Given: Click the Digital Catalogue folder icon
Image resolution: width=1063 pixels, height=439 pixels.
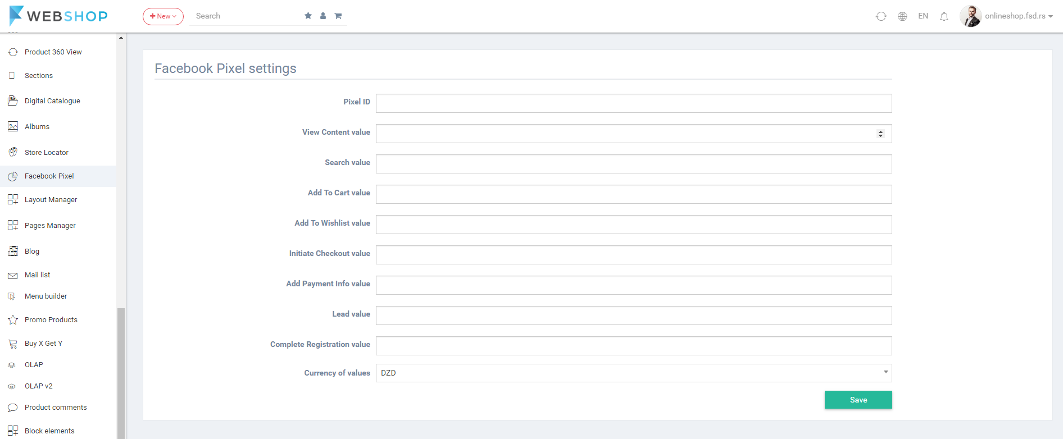Looking at the screenshot, I should coord(13,101).
